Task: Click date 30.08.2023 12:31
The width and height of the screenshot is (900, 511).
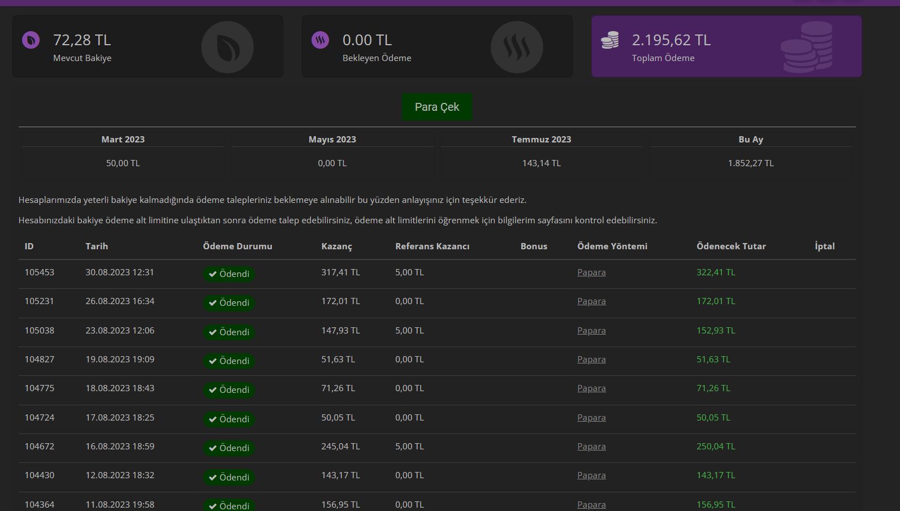Action: [120, 272]
